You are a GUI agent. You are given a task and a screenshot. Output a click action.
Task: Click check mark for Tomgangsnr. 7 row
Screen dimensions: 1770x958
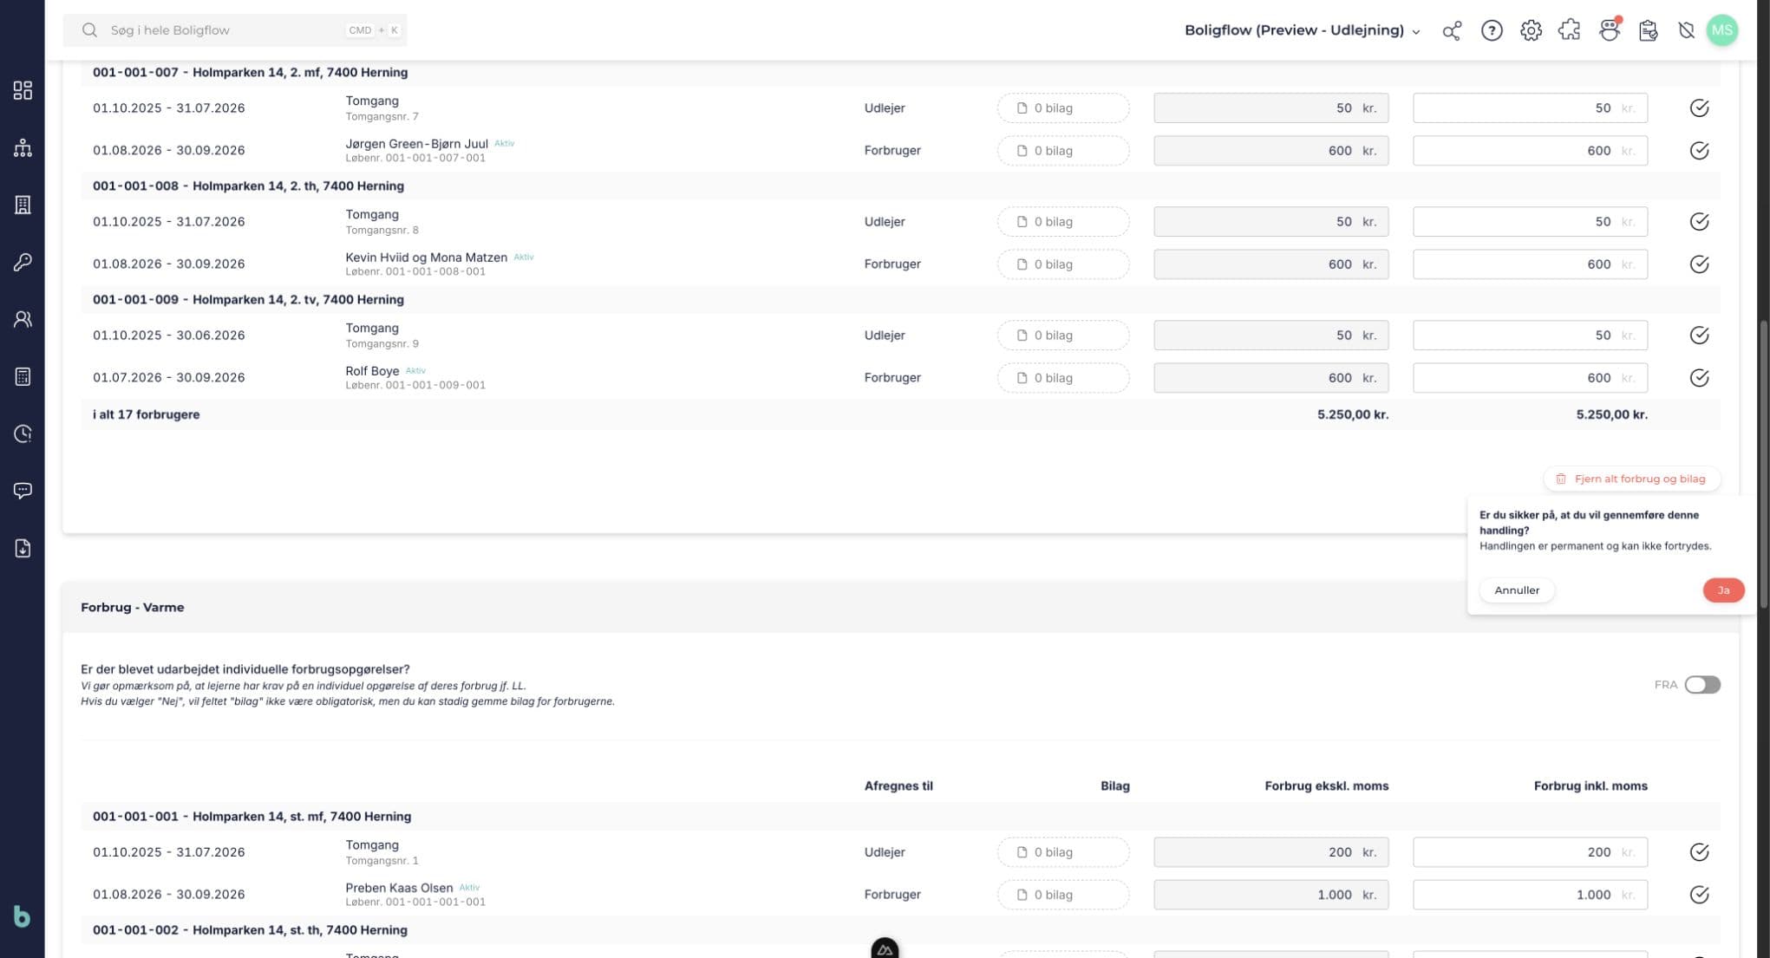(x=1699, y=108)
